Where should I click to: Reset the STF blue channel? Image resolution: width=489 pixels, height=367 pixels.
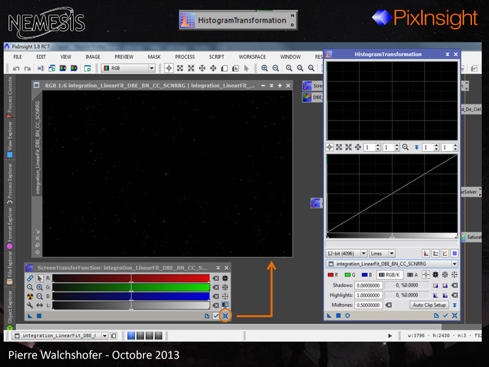coord(216,296)
